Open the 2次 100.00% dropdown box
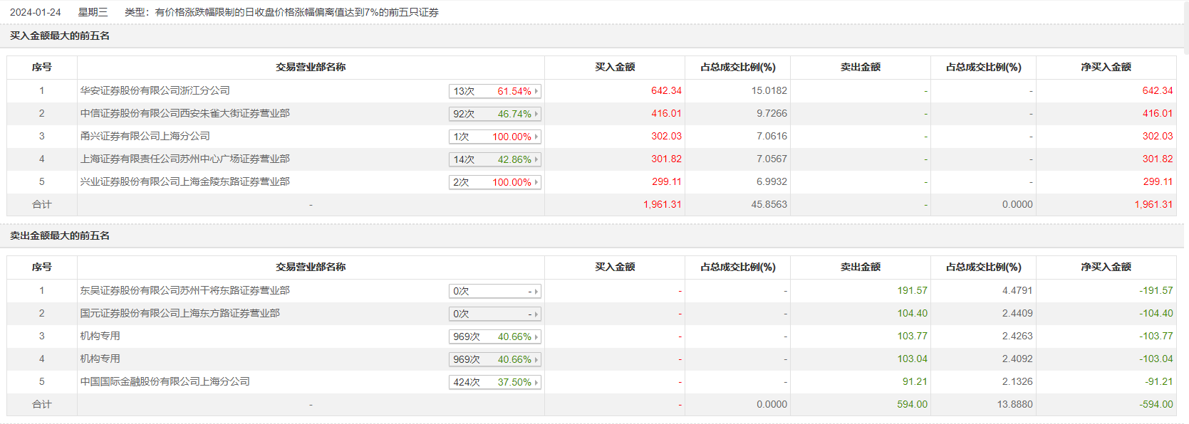This screenshot has height=424, width=1189. 495,182
